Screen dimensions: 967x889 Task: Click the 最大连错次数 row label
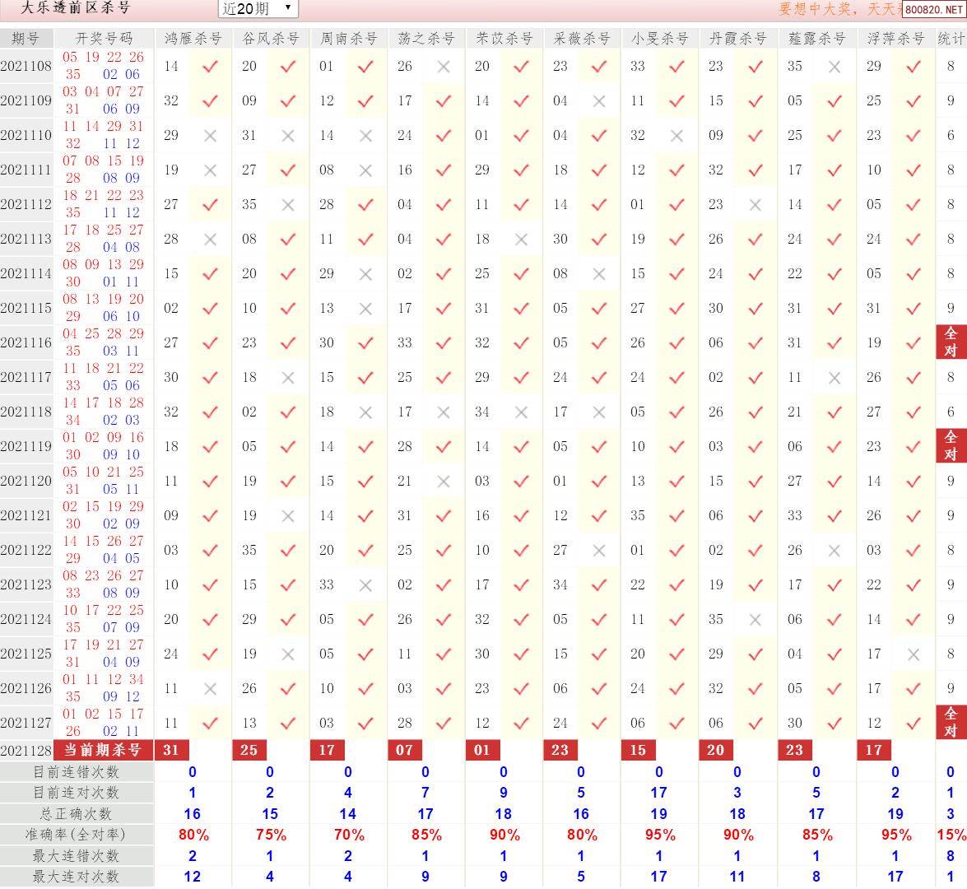[x=76, y=856]
